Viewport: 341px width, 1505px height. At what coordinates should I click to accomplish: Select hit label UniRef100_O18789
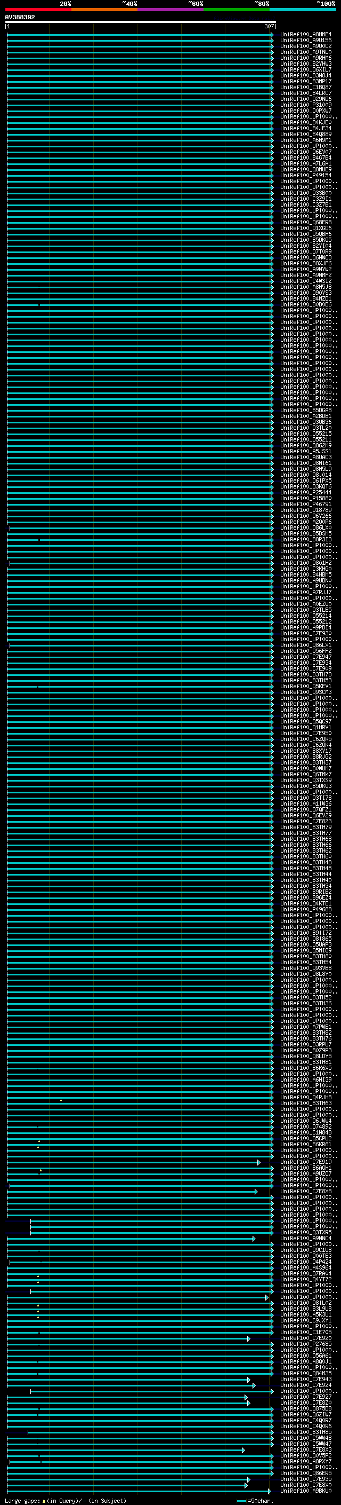coord(306,510)
